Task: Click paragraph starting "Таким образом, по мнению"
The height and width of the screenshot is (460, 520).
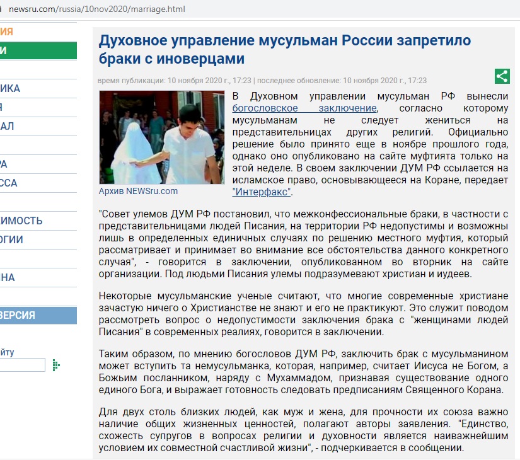Action: [x=303, y=372]
